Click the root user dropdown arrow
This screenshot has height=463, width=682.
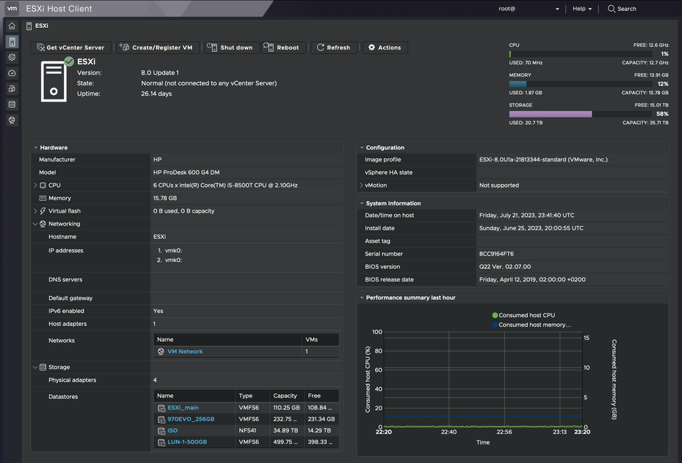tap(557, 9)
